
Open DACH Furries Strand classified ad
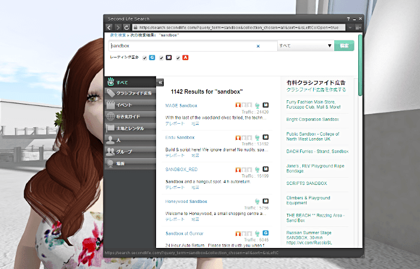(x=317, y=151)
